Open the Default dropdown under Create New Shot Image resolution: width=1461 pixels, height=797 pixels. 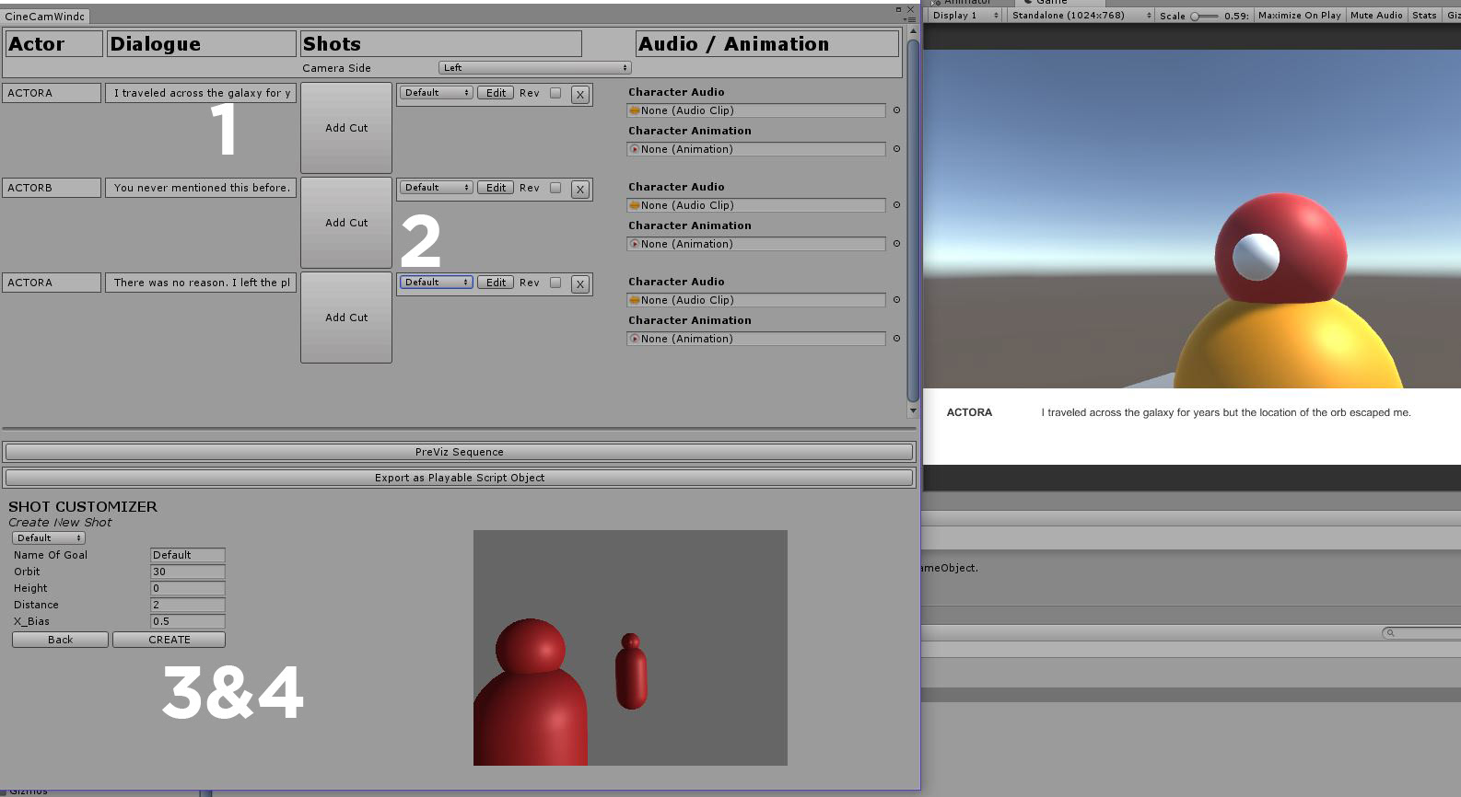click(49, 538)
